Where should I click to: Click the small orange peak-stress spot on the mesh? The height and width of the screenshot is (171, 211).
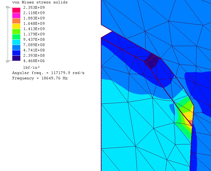[x=191, y=123]
